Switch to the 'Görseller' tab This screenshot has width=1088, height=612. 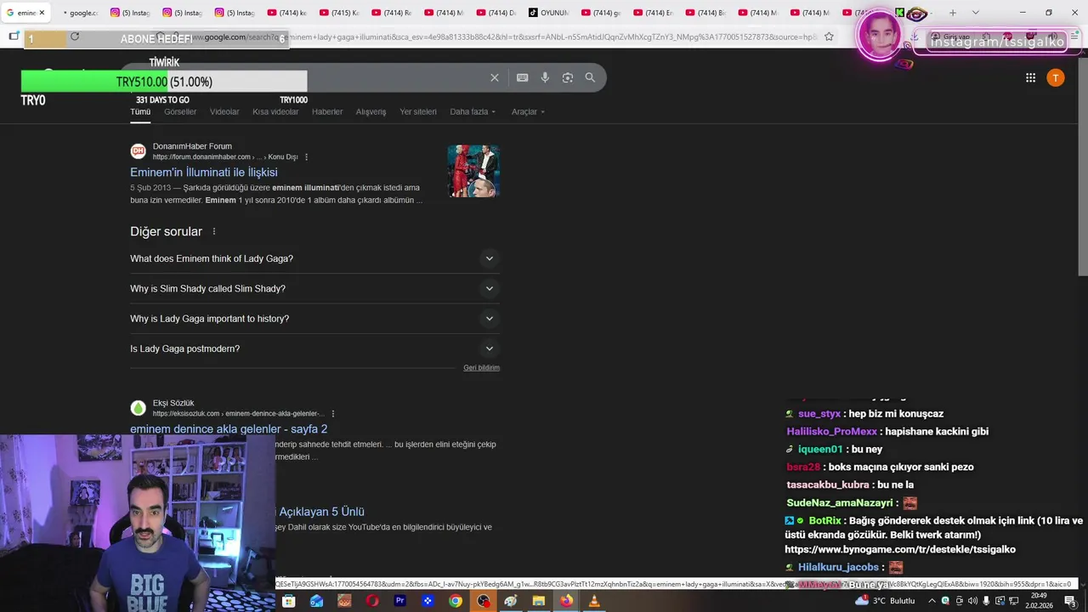pos(180,111)
